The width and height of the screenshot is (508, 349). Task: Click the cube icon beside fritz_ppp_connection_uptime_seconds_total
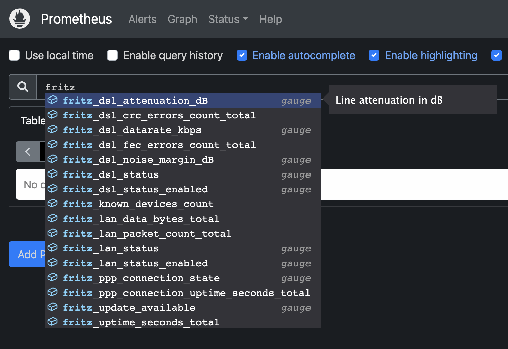click(x=52, y=292)
